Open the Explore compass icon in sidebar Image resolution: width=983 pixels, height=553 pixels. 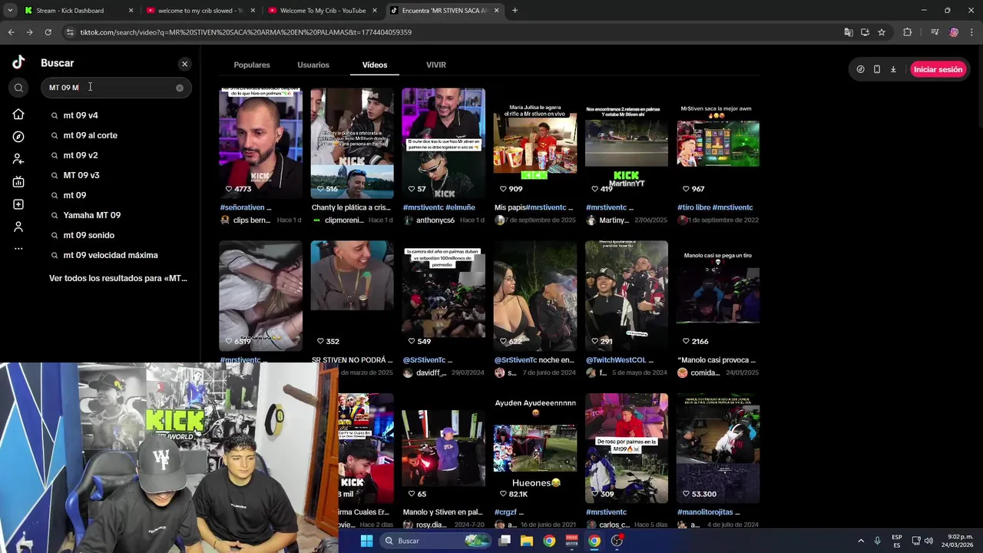point(18,137)
